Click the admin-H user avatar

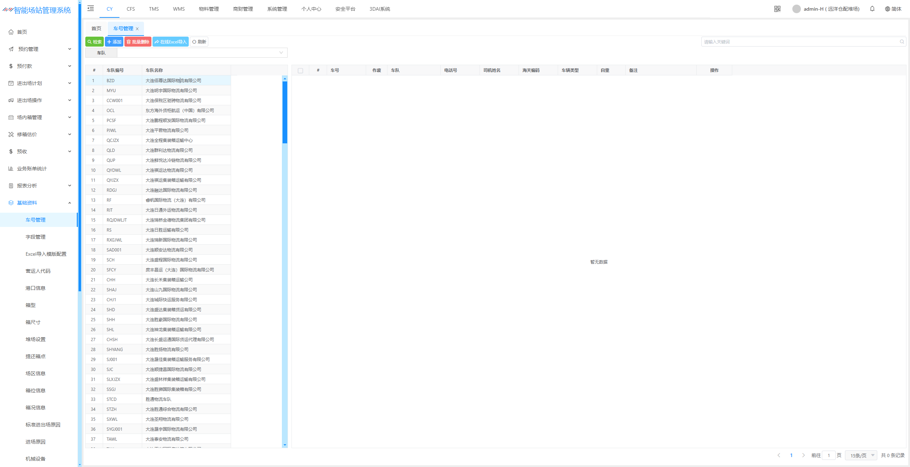coord(796,9)
